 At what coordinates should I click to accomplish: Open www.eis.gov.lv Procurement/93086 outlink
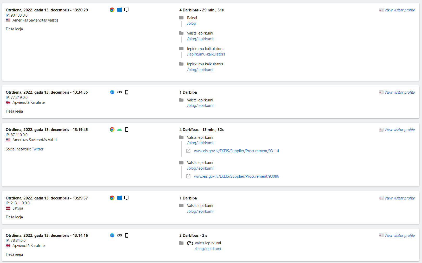pyautogui.click(x=236, y=176)
